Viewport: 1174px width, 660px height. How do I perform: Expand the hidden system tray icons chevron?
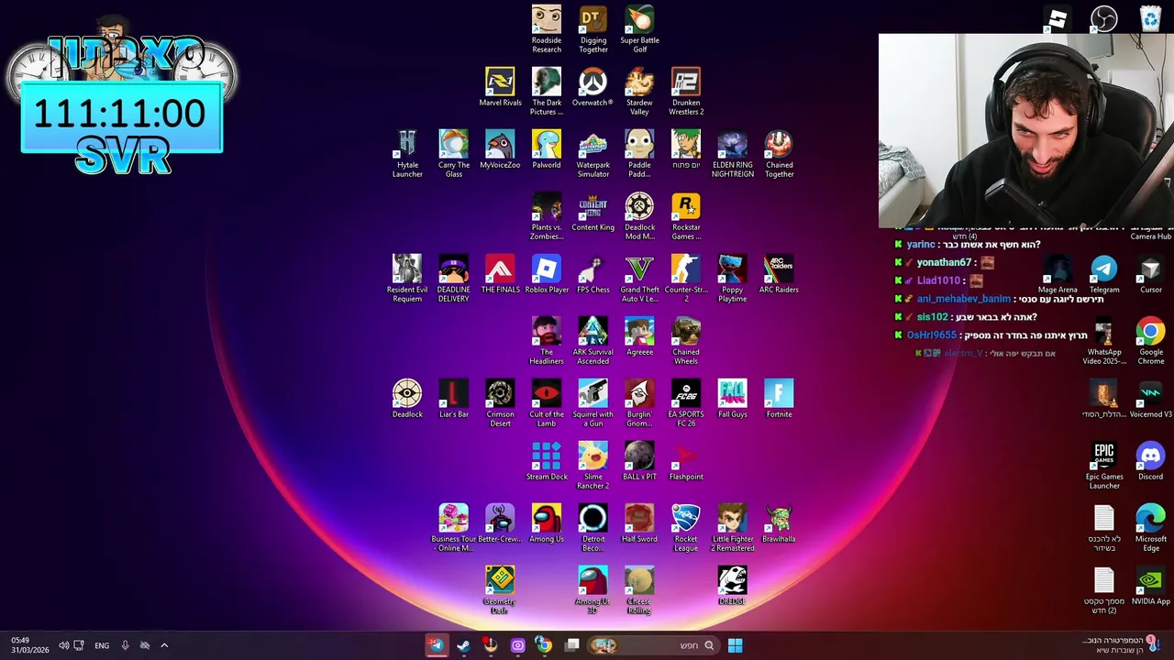tap(164, 645)
